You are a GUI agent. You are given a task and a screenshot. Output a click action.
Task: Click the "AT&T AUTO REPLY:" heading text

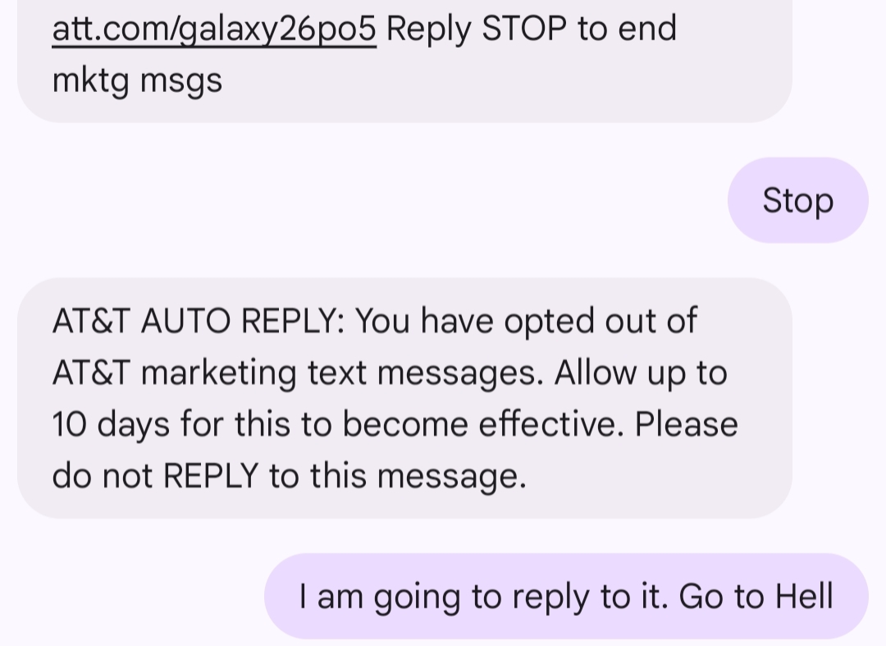(x=199, y=322)
